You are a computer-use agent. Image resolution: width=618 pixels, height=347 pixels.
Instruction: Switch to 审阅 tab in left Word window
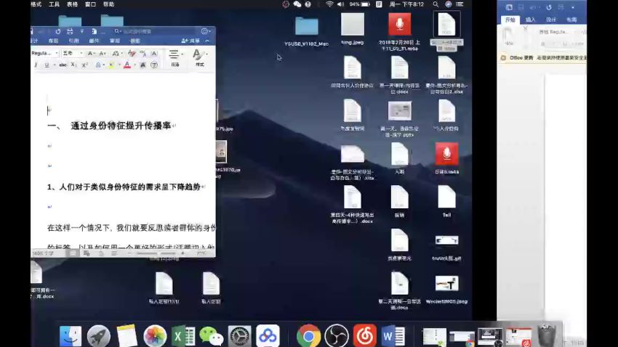pyautogui.click(x=115, y=41)
